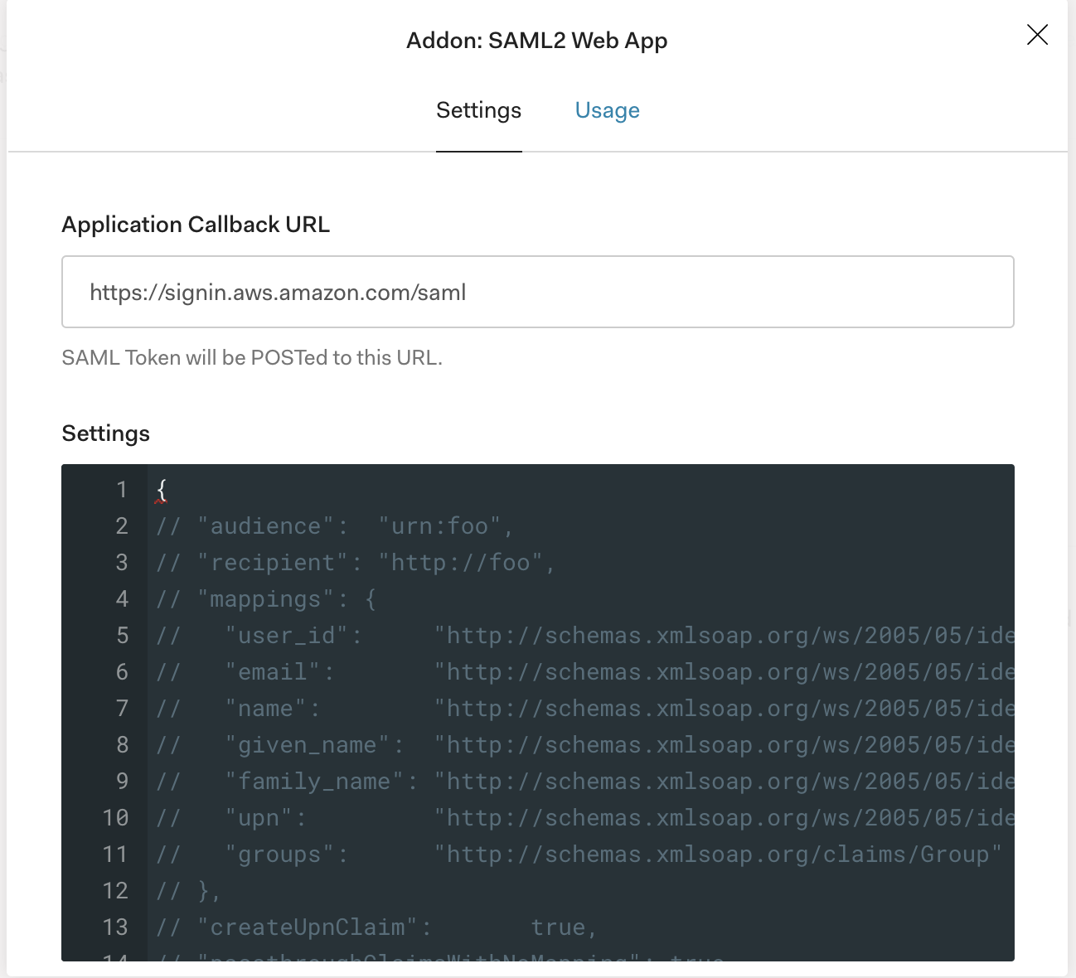Switch to the Usage tab
This screenshot has height=978, width=1076.
tap(607, 110)
